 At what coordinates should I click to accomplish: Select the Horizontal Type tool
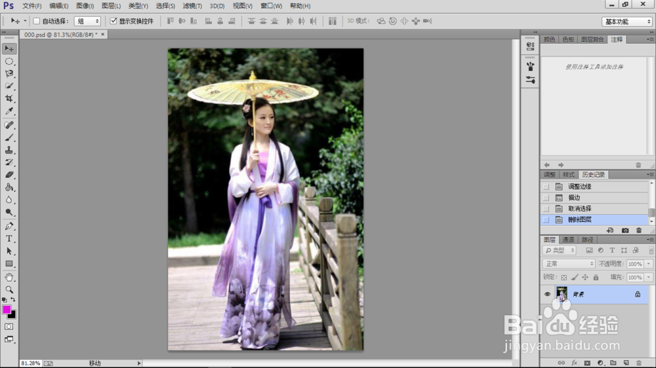coord(9,238)
